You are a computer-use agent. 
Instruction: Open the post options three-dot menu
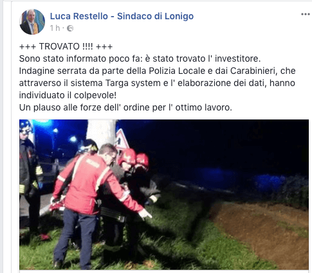click(x=305, y=14)
